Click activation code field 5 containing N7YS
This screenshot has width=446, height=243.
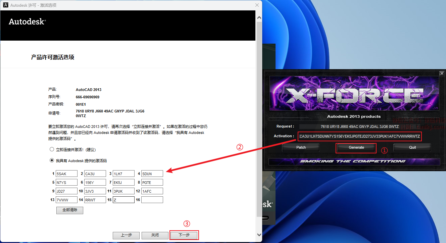[x=67, y=182]
